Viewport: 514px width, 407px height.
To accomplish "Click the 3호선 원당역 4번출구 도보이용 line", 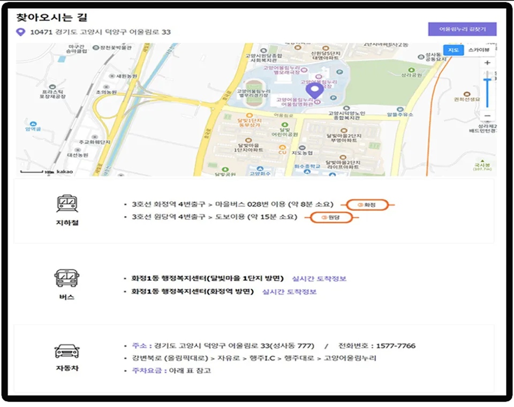I will (214, 217).
